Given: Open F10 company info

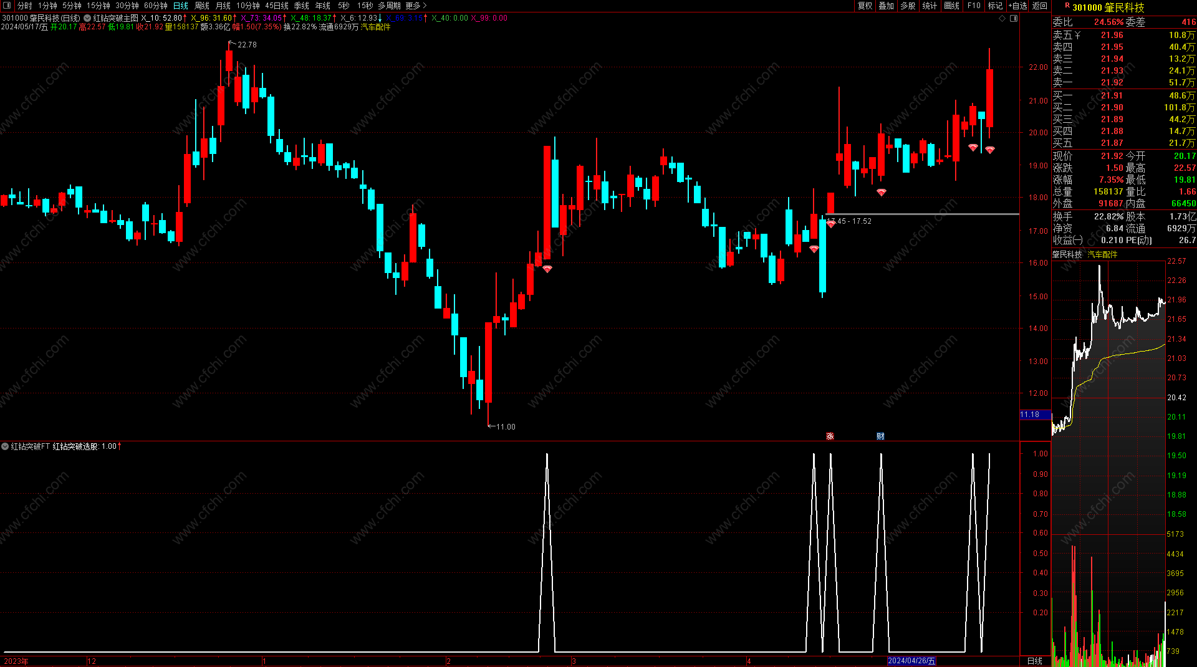Looking at the screenshot, I should click(x=974, y=6).
